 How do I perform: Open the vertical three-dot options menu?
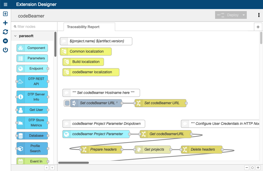(259, 15)
